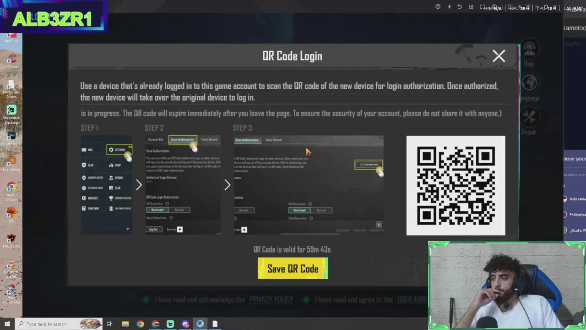Open the VLC media player desktop icon
Screen dimensions: 586x330
[x=11, y=269]
